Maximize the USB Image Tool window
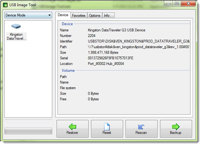The image size is (202, 146). [177, 4]
